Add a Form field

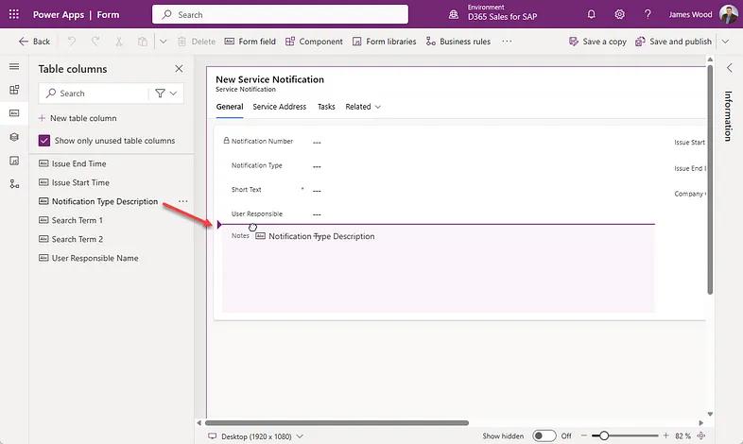point(250,42)
